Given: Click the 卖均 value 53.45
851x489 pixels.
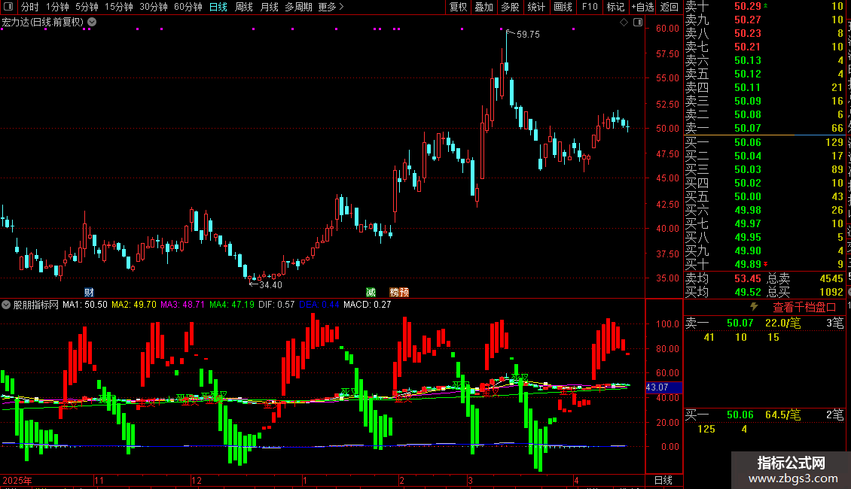Looking at the screenshot, I should click(747, 278).
